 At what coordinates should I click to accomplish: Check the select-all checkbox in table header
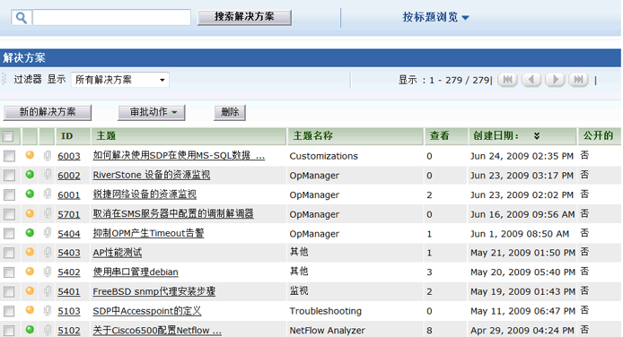point(8,136)
